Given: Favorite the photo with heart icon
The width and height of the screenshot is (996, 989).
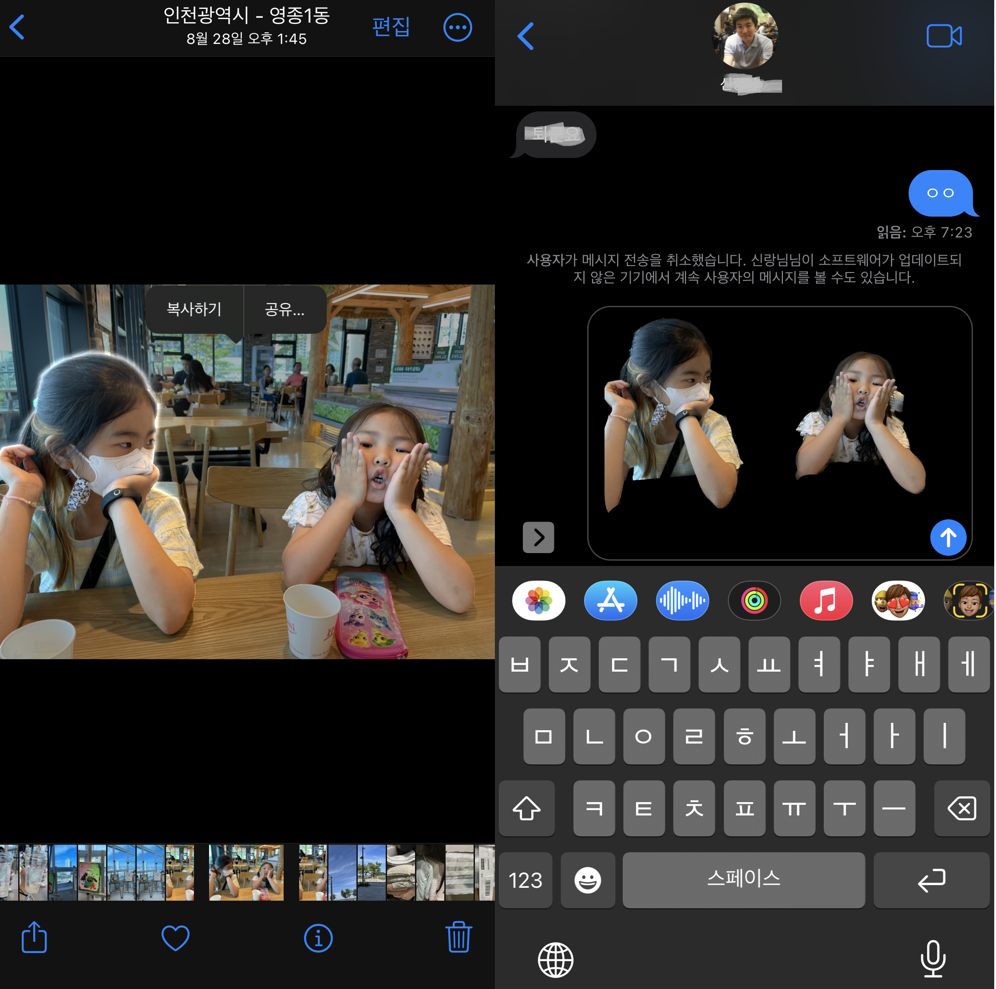Looking at the screenshot, I should click(x=175, y=938).
